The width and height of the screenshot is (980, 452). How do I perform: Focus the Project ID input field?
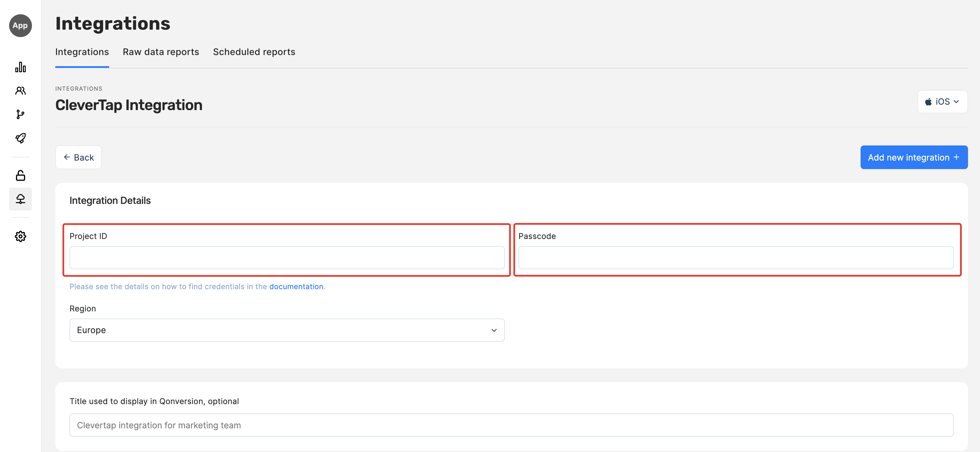point(287,258)
